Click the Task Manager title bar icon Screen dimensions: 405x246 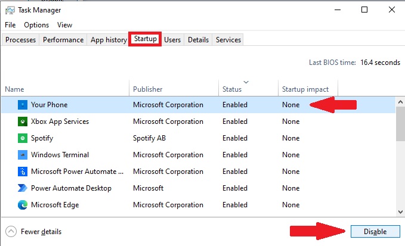tap(10, 10)
